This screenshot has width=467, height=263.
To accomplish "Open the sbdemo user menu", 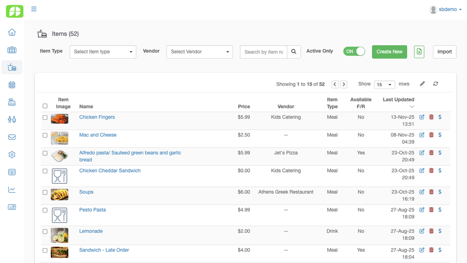I will click(x=446, y=9).
